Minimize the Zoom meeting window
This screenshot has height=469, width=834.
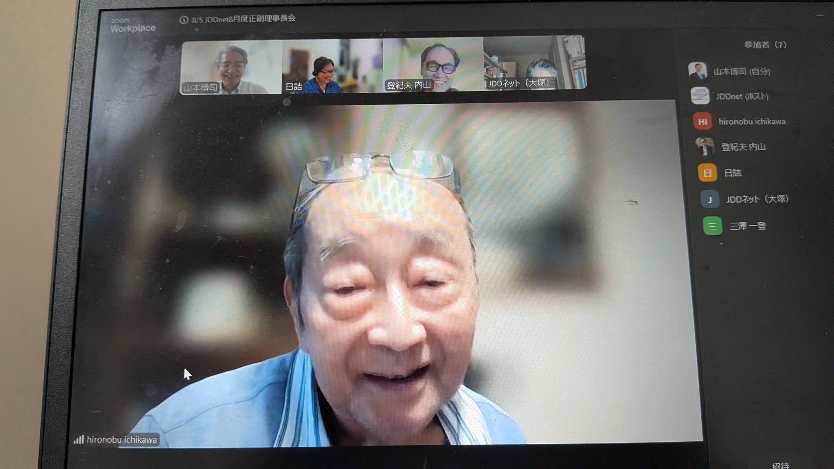click(820, 15)
